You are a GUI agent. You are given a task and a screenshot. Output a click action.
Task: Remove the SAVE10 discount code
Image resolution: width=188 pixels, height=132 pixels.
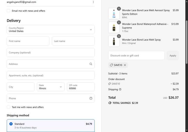(x=125, y=65)
